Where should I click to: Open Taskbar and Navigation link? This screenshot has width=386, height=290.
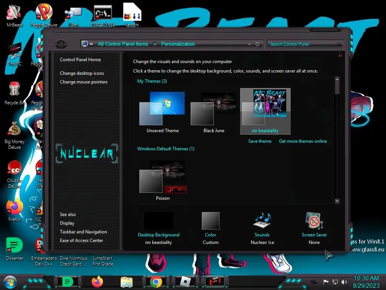[83, 232]
